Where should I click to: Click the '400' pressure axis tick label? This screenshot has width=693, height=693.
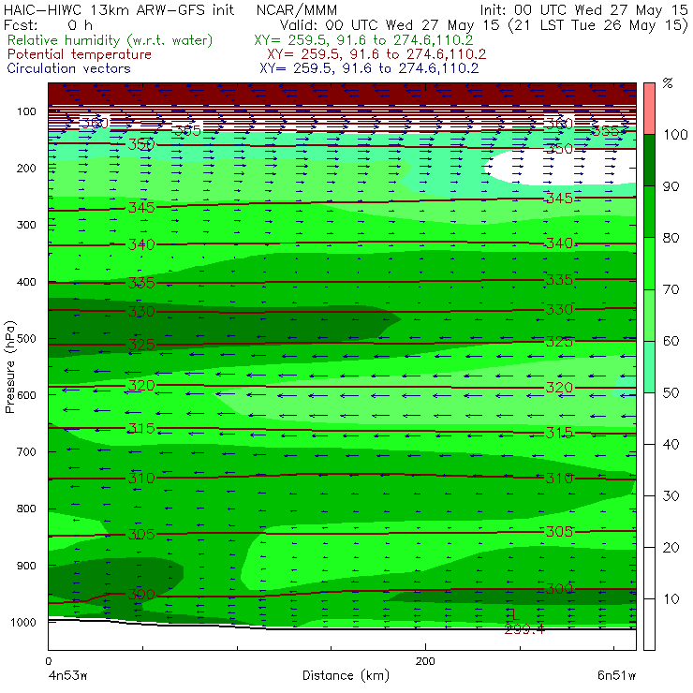point(26,282)
